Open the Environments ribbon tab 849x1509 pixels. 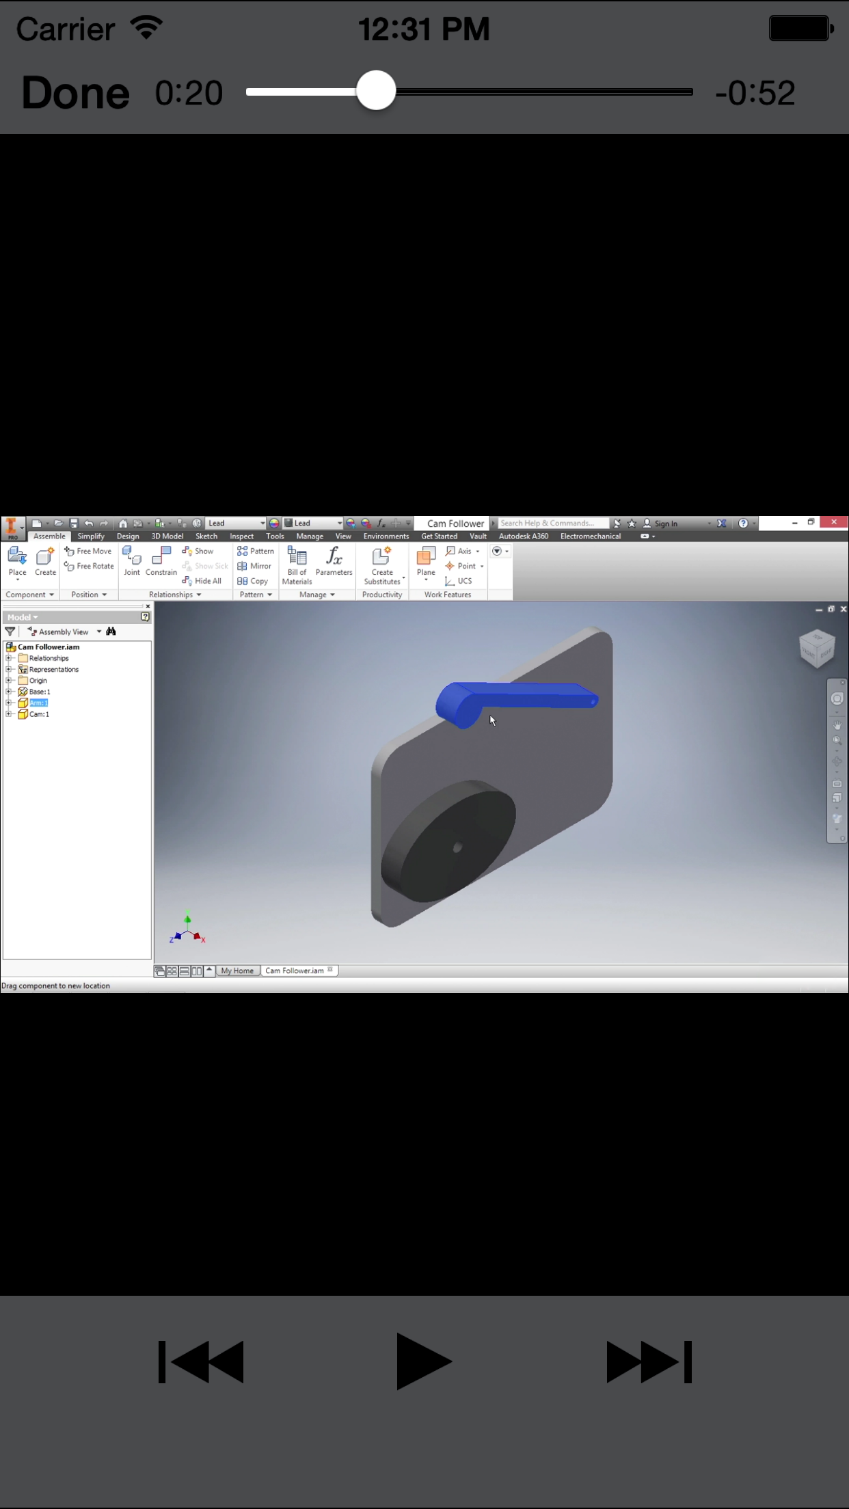(386, 536)
